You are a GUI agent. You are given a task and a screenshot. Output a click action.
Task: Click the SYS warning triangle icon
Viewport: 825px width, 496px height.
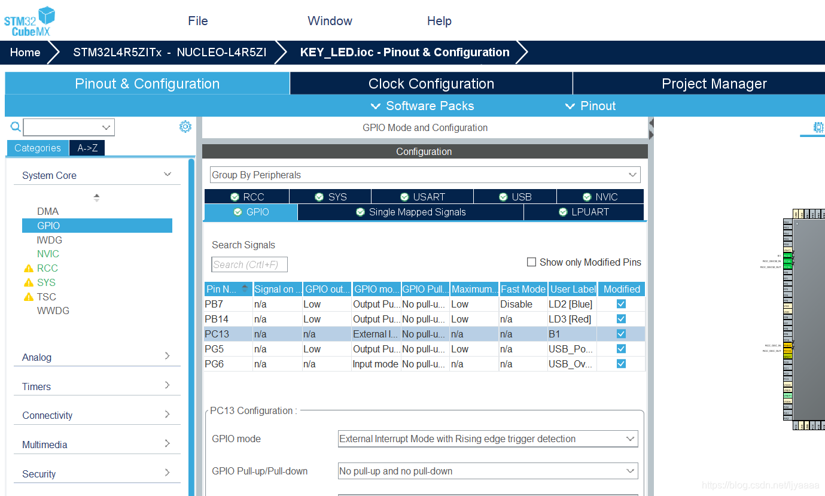click(28, 282)
